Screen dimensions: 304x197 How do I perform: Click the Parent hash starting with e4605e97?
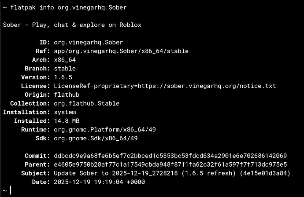170,164
